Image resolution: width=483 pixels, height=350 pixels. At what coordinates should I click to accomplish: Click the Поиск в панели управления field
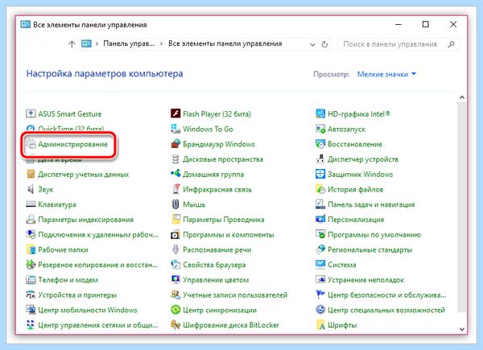[x=398, y=44]
